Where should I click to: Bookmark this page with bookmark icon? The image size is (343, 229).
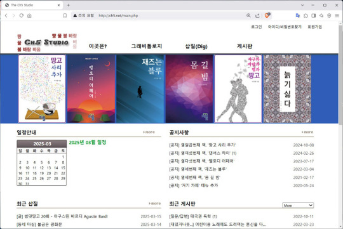click(65, 15)
